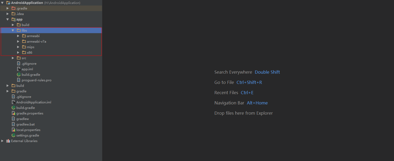The width and height of the screenshot is (394, 161).
Task: Collapse the AndroidApplication root project arrow
Action: (x=3, y=3)
